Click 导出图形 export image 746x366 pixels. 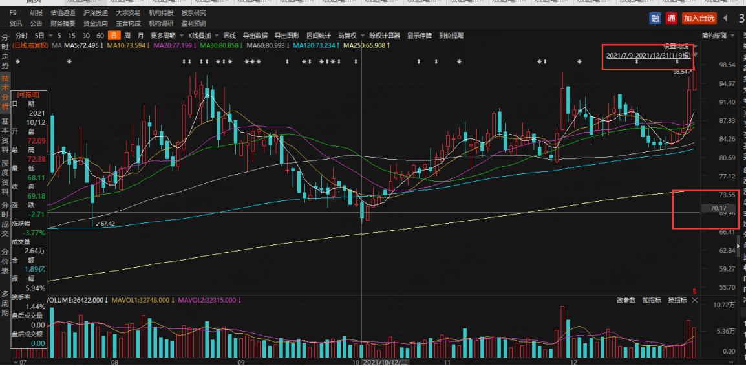(x=287, y=35)
